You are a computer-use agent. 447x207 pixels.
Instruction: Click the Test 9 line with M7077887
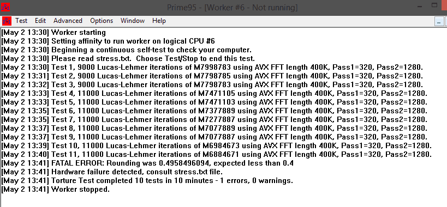pyautogui.click(x=214, y=137)
